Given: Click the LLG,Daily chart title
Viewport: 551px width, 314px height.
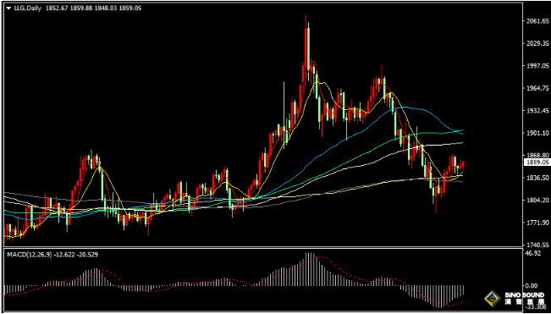Looking at the screenshot, I should [27, 8].
